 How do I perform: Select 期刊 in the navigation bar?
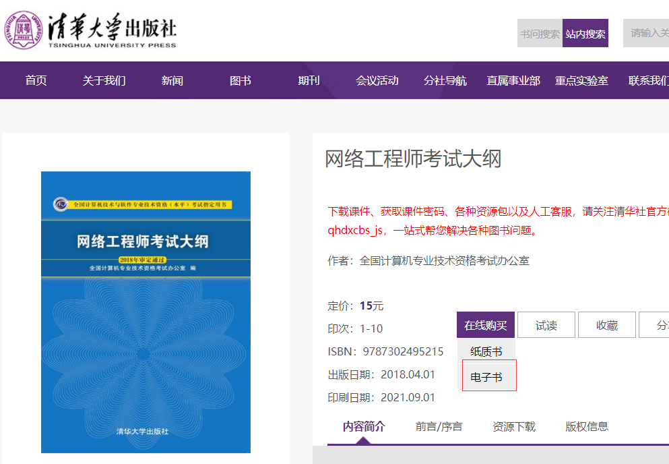(x=309, y=81)
